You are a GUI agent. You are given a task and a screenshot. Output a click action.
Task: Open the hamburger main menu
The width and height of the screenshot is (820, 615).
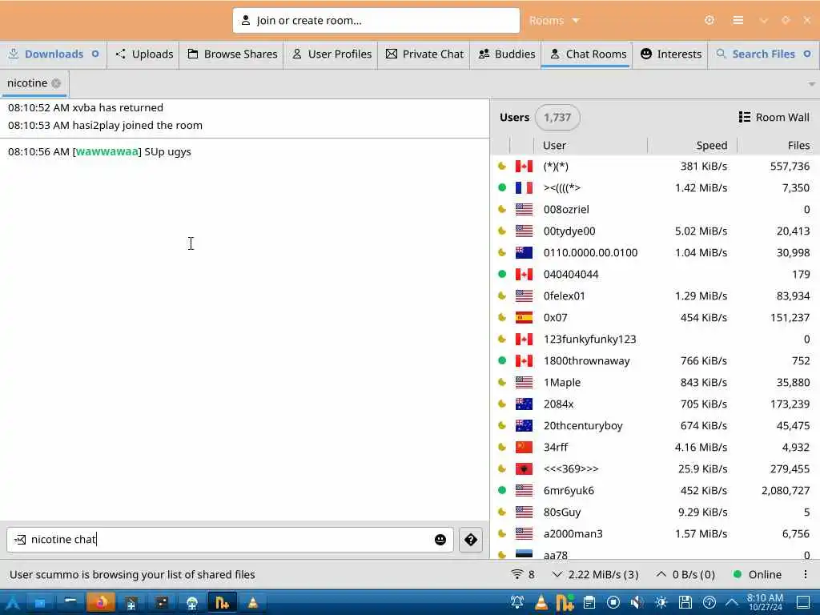click(x=738, y=20)
